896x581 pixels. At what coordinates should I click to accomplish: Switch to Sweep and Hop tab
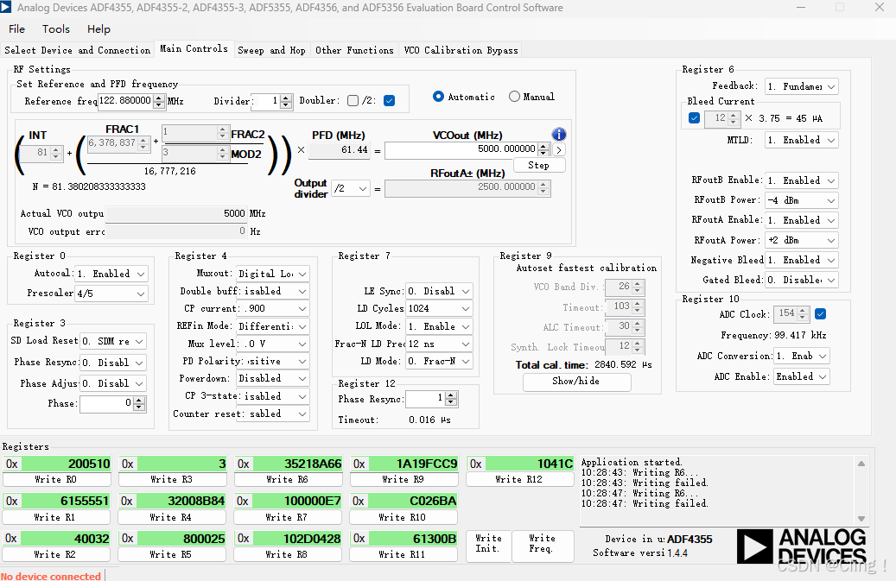[x=271, y=50]
